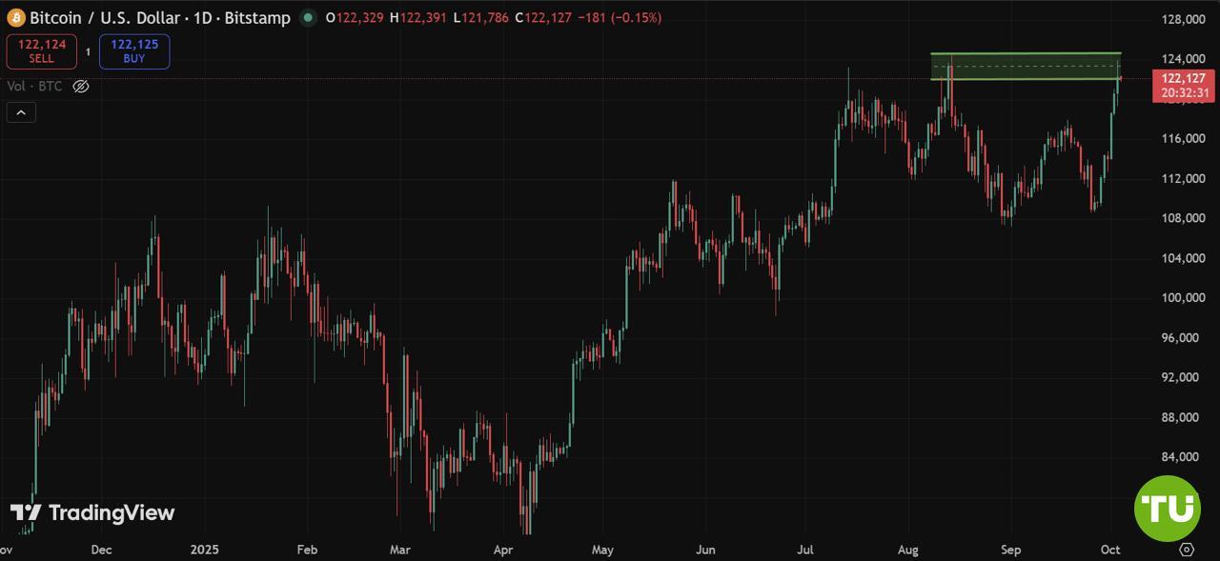Select the Vol · BTC indicator label
The height and width of the screenshot is (561, 1220).
[x=34, y=87]
